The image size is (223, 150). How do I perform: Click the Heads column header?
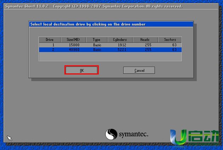[x=145, y=40]
